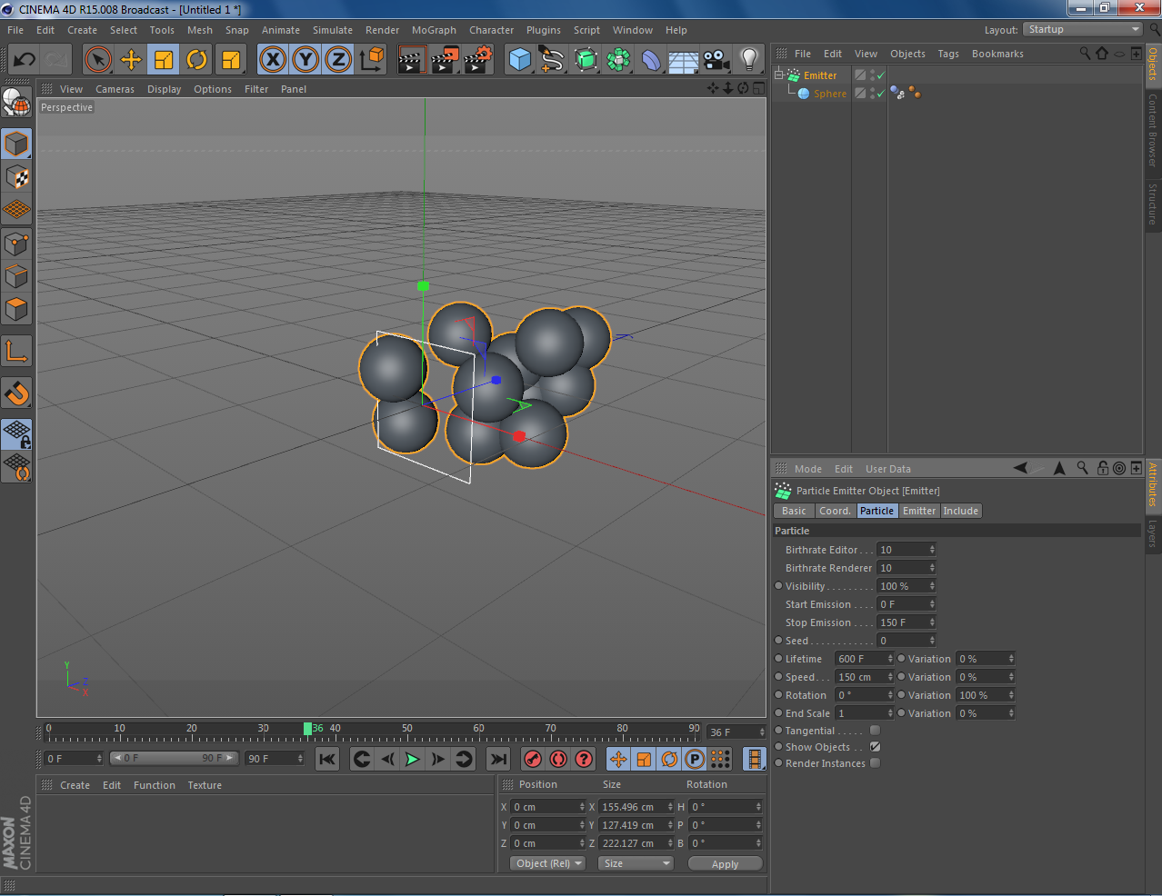Click the preview range slider bar
The width and height of the screenshot is (1162, 896).
click(x=174, y=758)
